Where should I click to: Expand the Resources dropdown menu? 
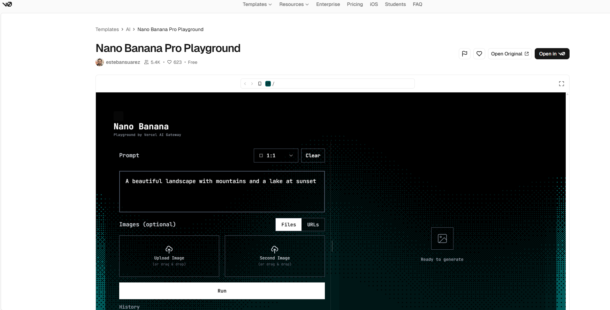[294, 4]
